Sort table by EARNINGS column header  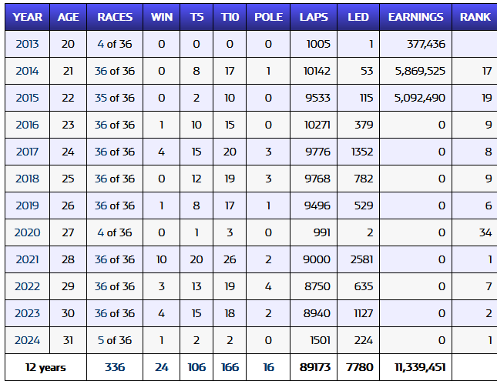(415, 17)
